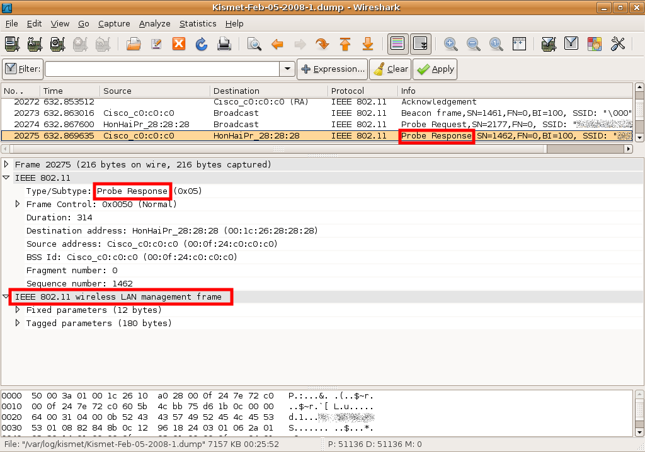Open preferences tools icon

[617, 43]
